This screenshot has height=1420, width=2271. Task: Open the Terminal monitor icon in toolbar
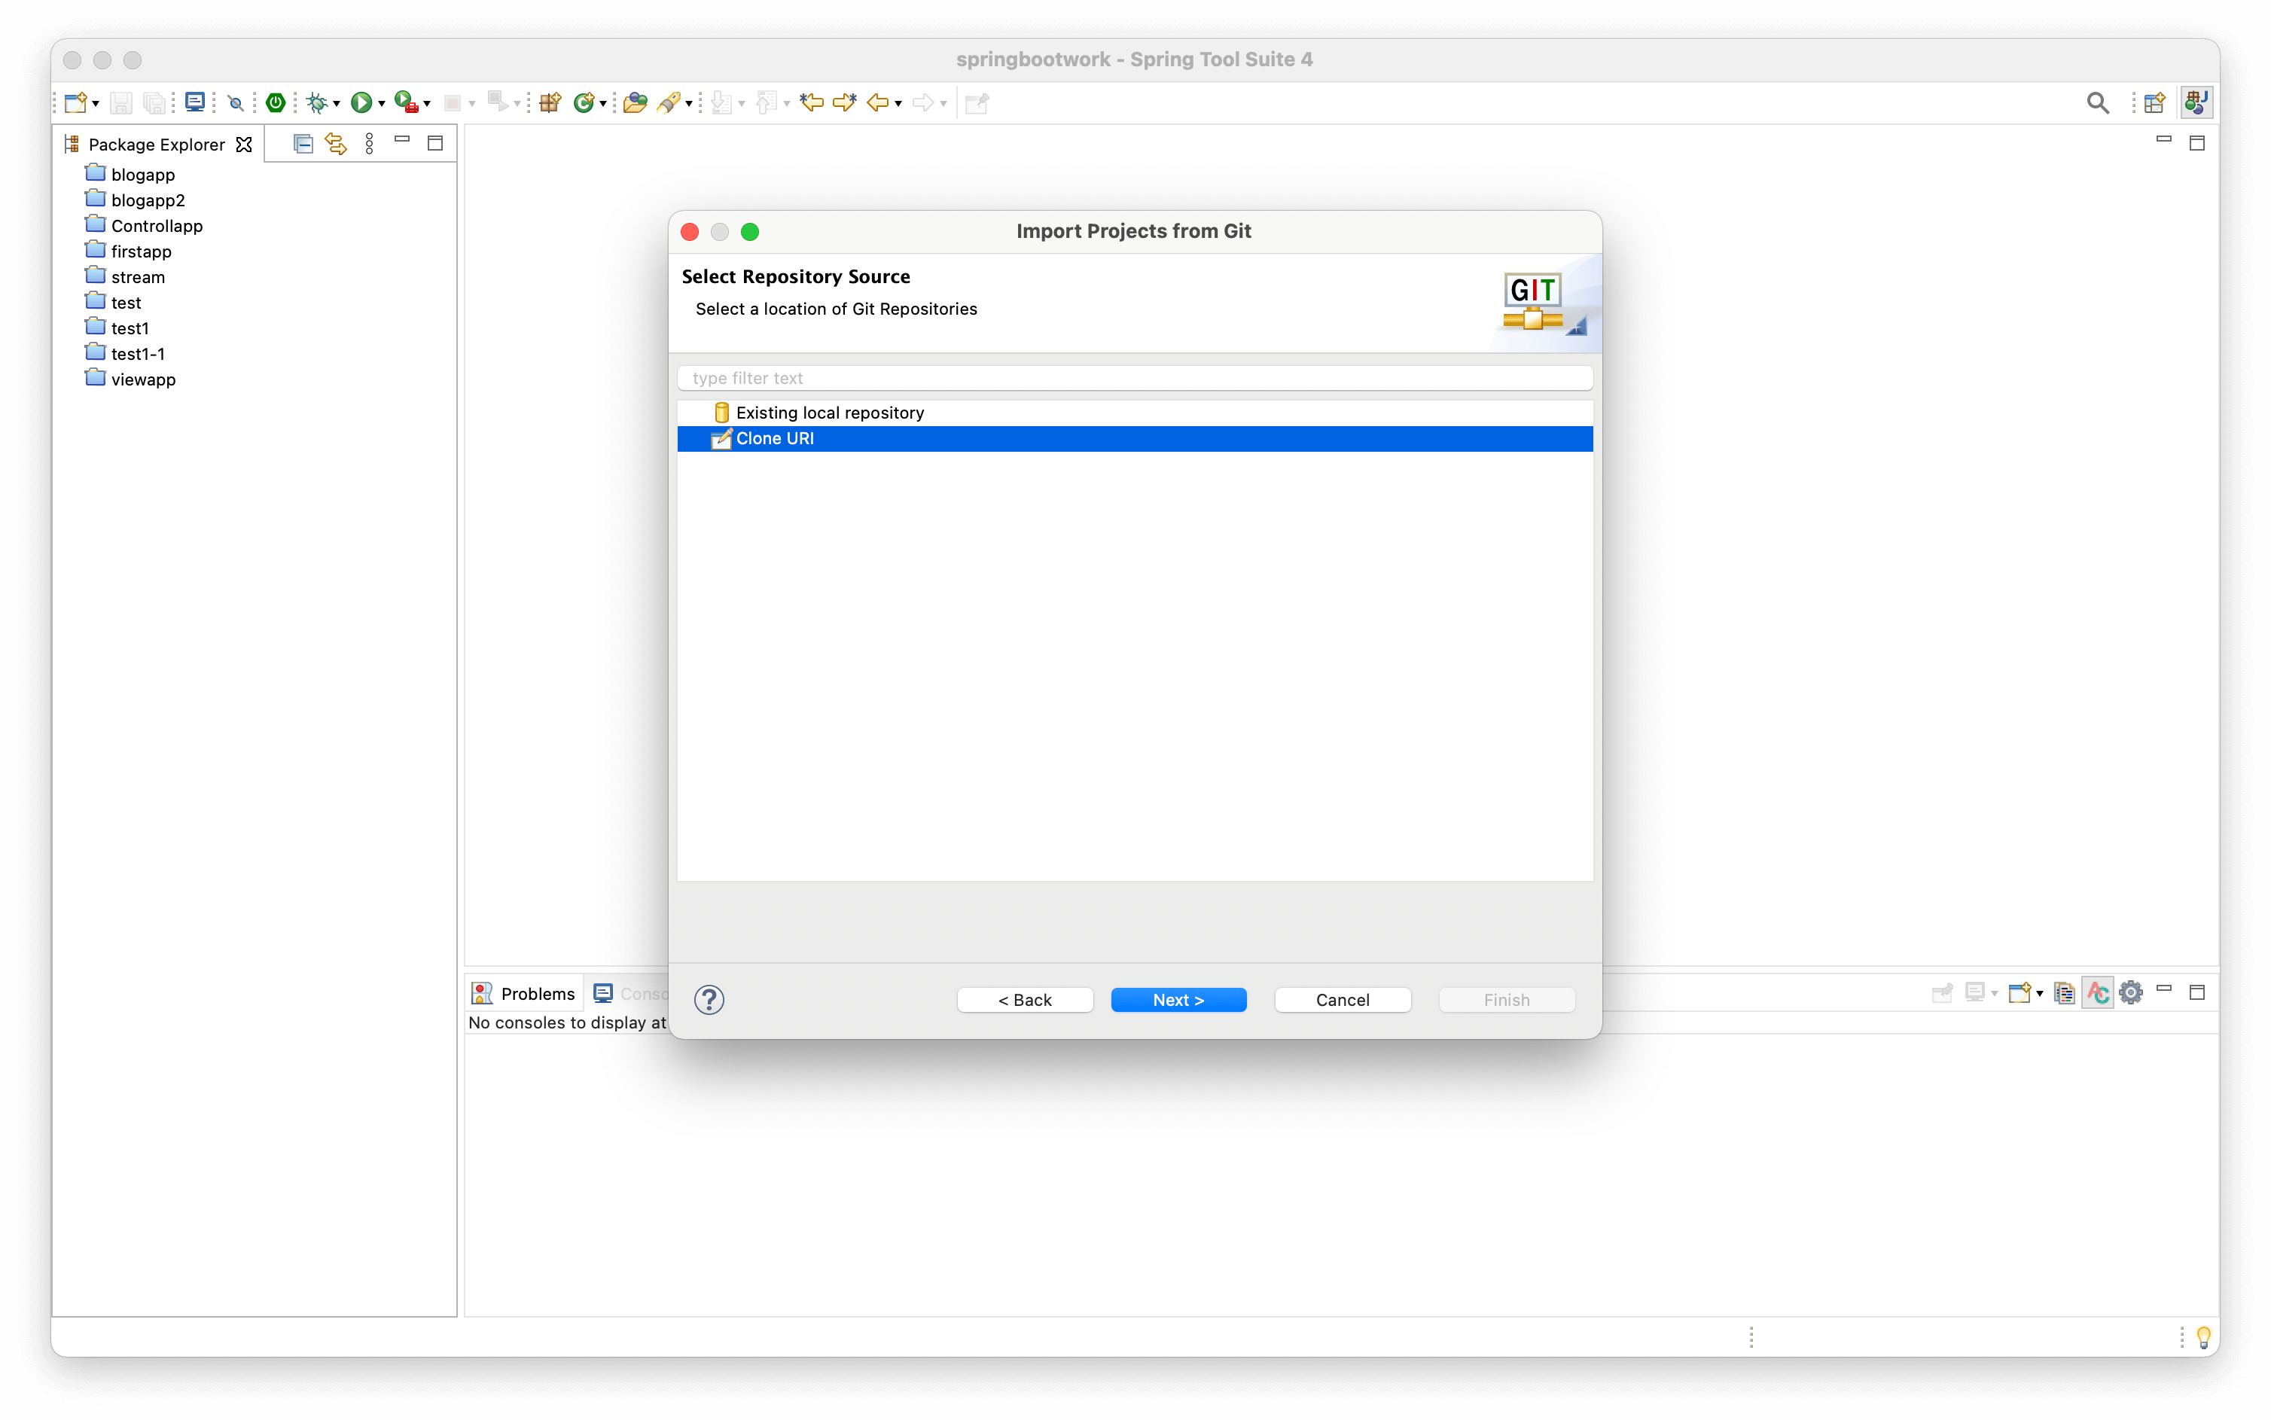[194, 102]
